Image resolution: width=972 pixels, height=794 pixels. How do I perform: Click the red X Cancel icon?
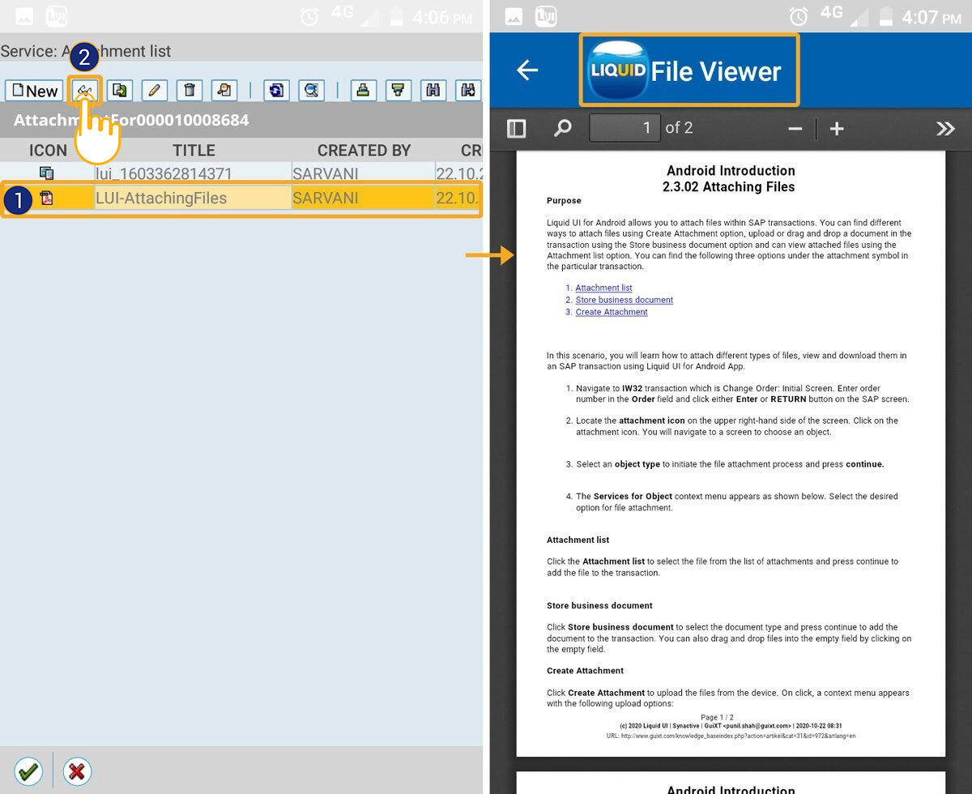click(x=77, y=771)
